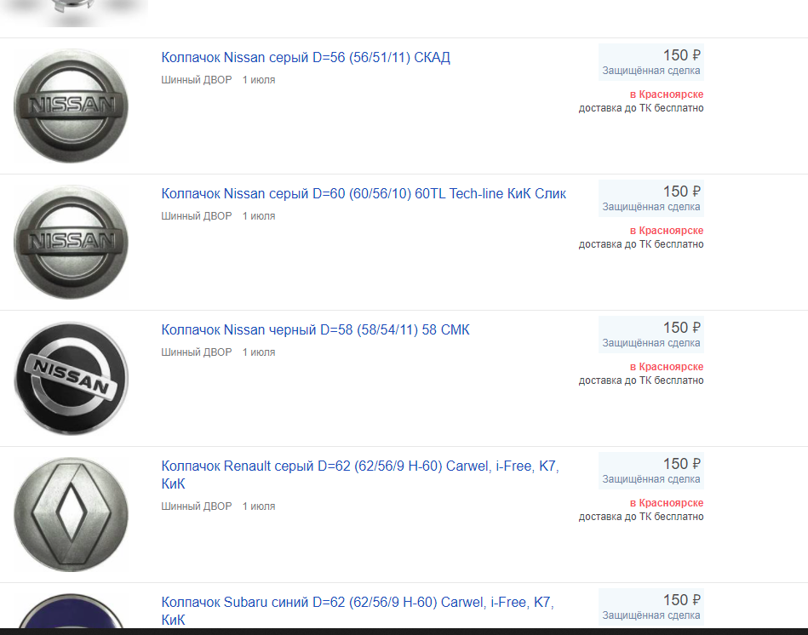
Task: Click Шинный ДВОР seller under black Nissan
Action: 197,352
